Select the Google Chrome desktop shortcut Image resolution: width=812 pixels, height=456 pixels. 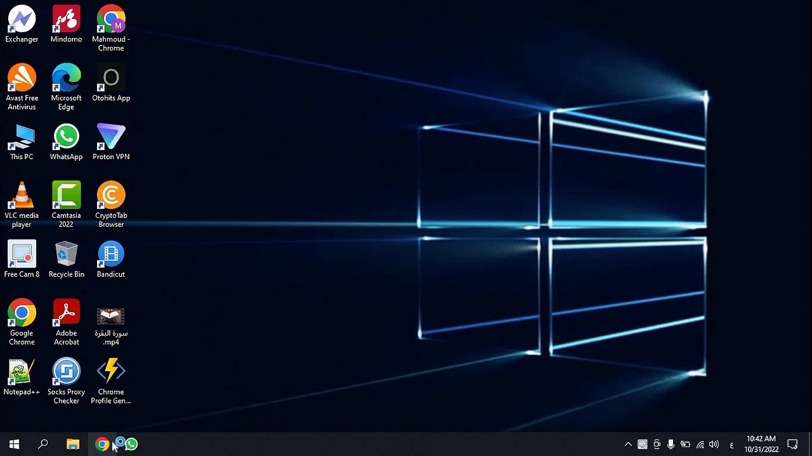[x=22, y=323]
